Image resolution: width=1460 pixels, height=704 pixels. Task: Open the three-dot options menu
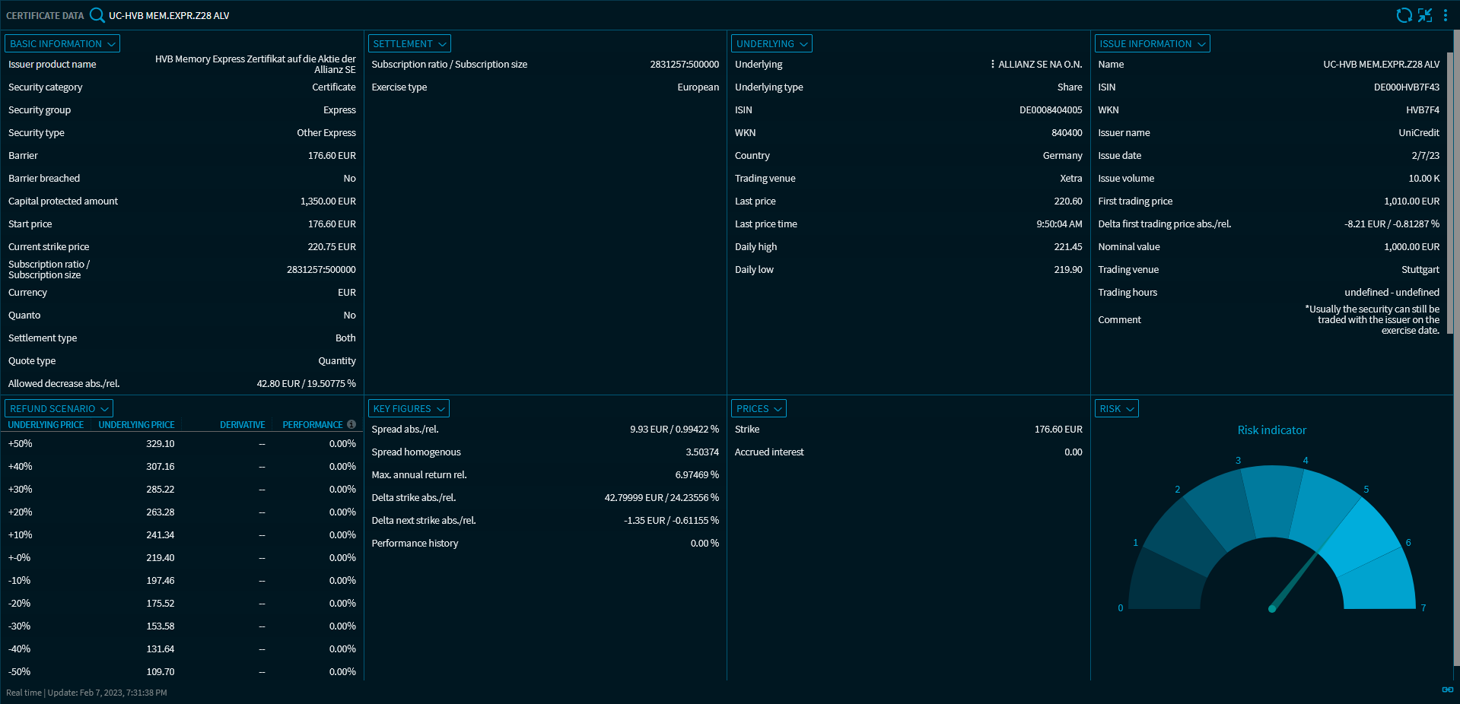pyautogui.click(x=1446, y=15)
